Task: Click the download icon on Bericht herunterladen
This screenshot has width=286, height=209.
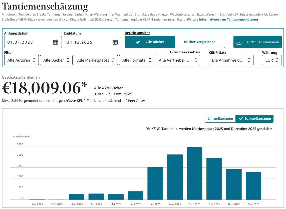Action: click(x=239, y=42)
